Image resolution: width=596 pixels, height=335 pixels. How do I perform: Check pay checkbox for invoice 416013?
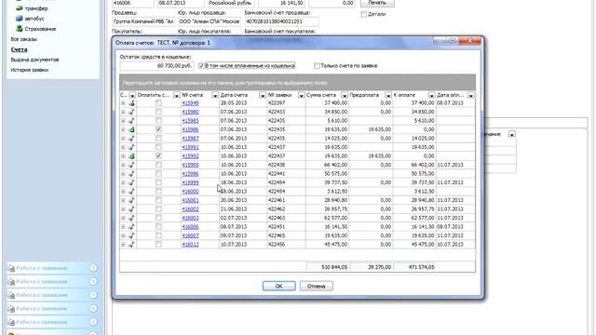pyautogui.click(x=158, y=244)
